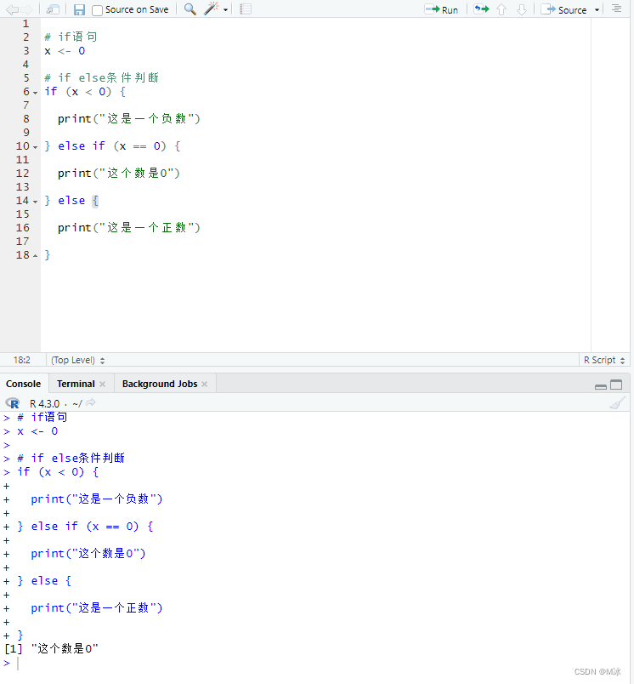Viewport: 634px width, 684px height.
Task: Go to next section down arrow
Action: click(x=522, y=9)
